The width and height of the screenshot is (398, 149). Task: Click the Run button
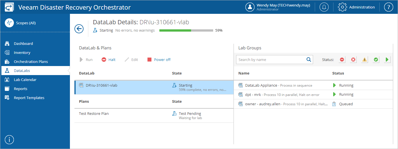[86, 60]
